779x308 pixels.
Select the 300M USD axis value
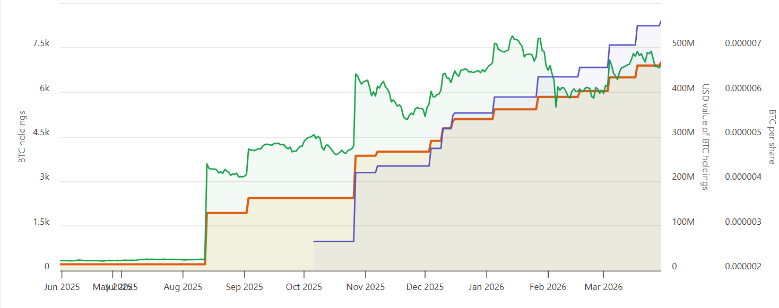[x=683, y=133]
